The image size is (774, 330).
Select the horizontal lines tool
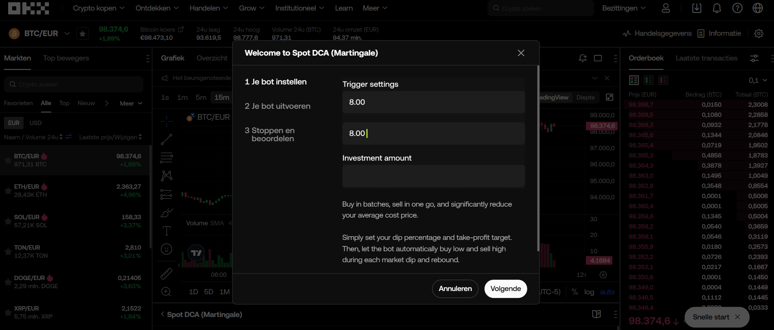tap(167, 157)
